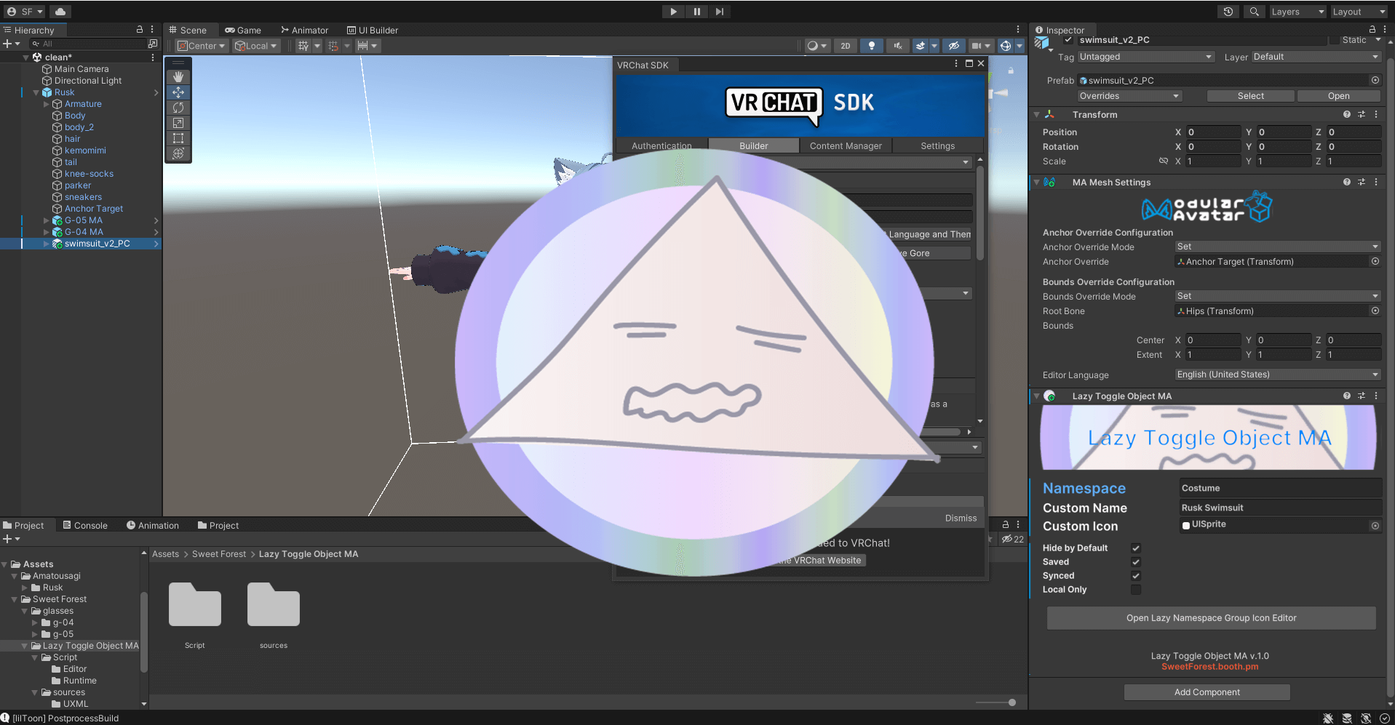The width and height of the screenshot is (1395, 725).
Task: Uncheck the Synced checkbox
Action: (x=1136, y=576)
